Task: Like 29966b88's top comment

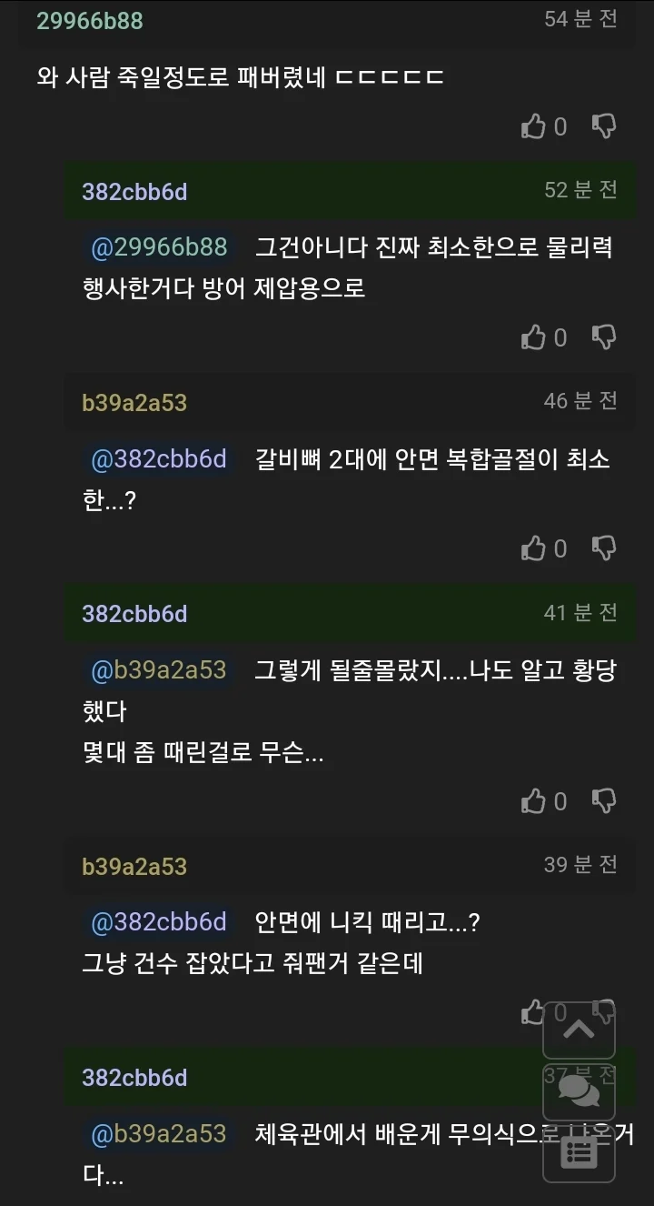Action: (533, 126)
